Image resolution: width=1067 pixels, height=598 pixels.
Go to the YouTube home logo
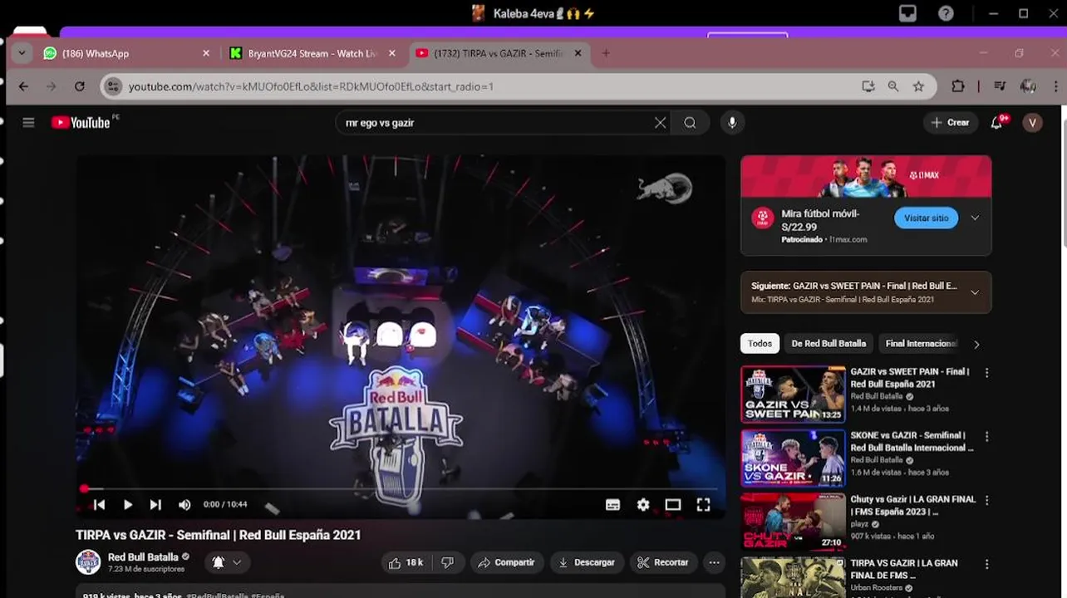[x=81, y=122]
